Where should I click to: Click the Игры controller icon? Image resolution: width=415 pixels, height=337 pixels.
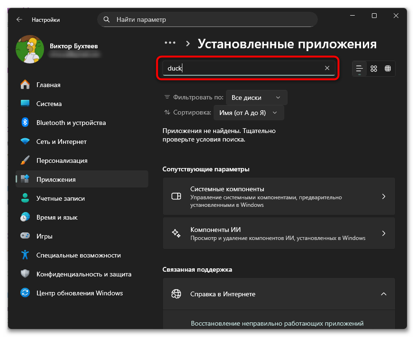click(x=25, y=236)
